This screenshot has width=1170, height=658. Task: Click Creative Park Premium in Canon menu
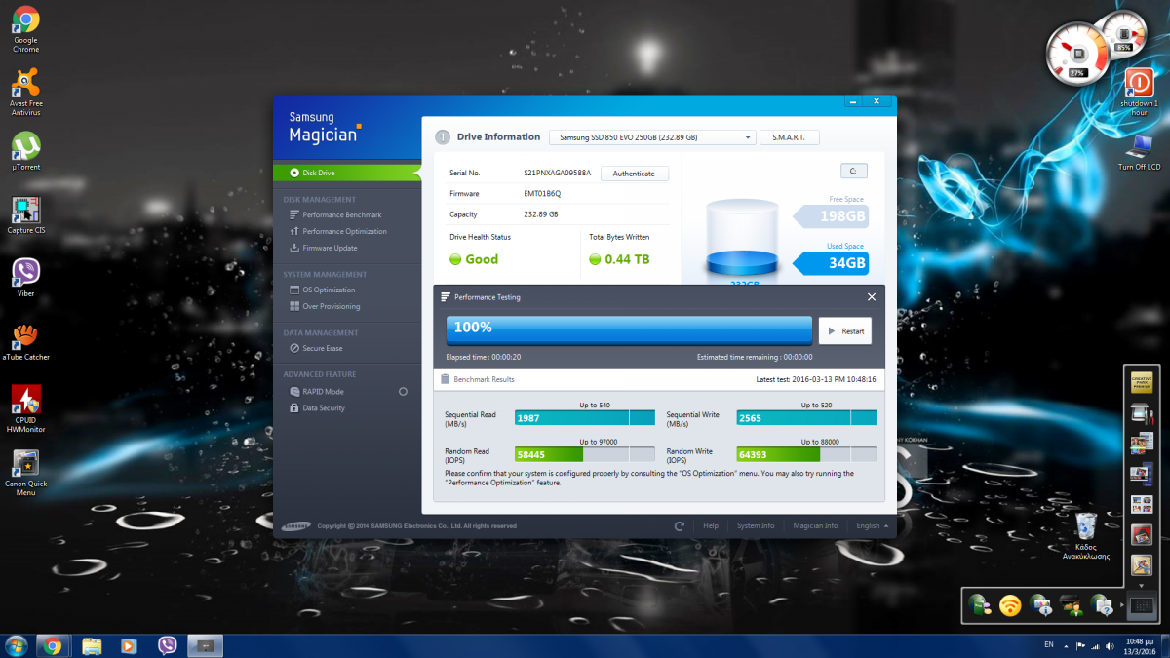tap(1142, 383)
